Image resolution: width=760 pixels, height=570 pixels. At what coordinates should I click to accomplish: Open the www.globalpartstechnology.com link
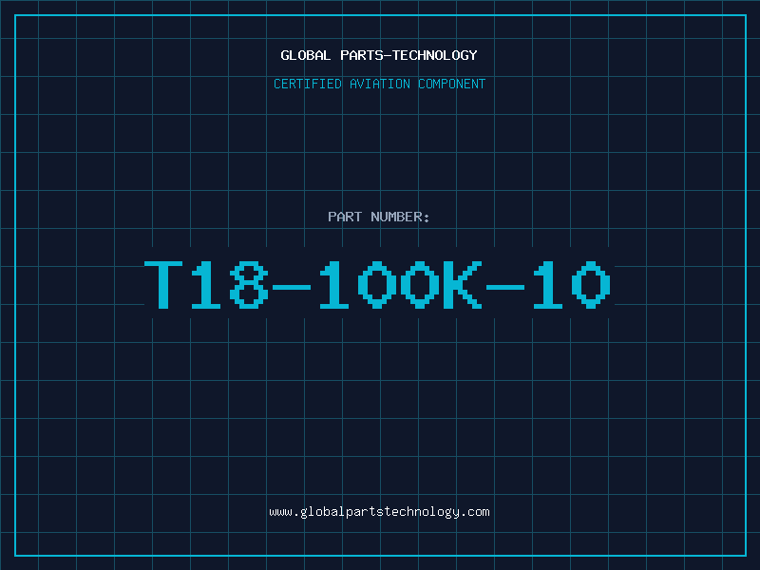click(x=379, y=512)
